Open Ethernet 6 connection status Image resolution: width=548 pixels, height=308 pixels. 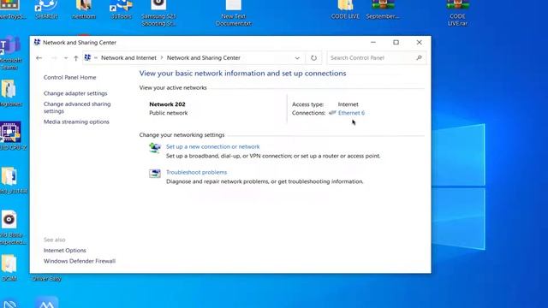point(351,113)
